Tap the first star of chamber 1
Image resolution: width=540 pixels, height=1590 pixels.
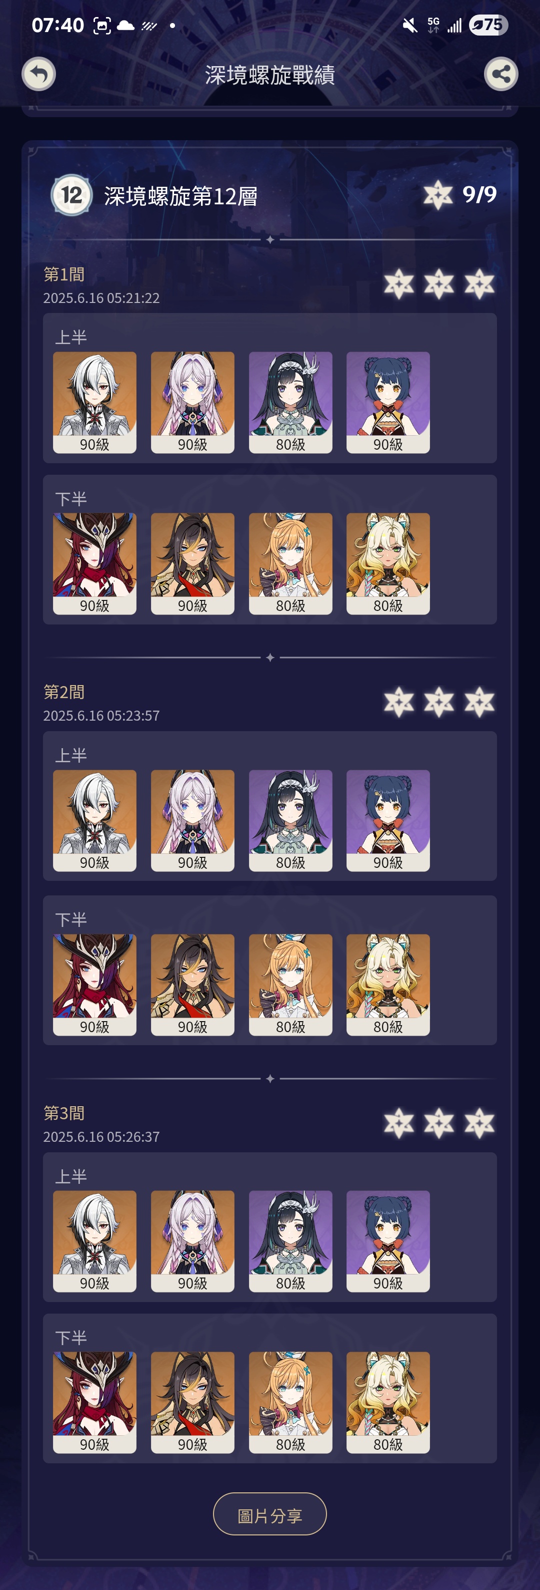pyautogui.click(x=399, y=284)
